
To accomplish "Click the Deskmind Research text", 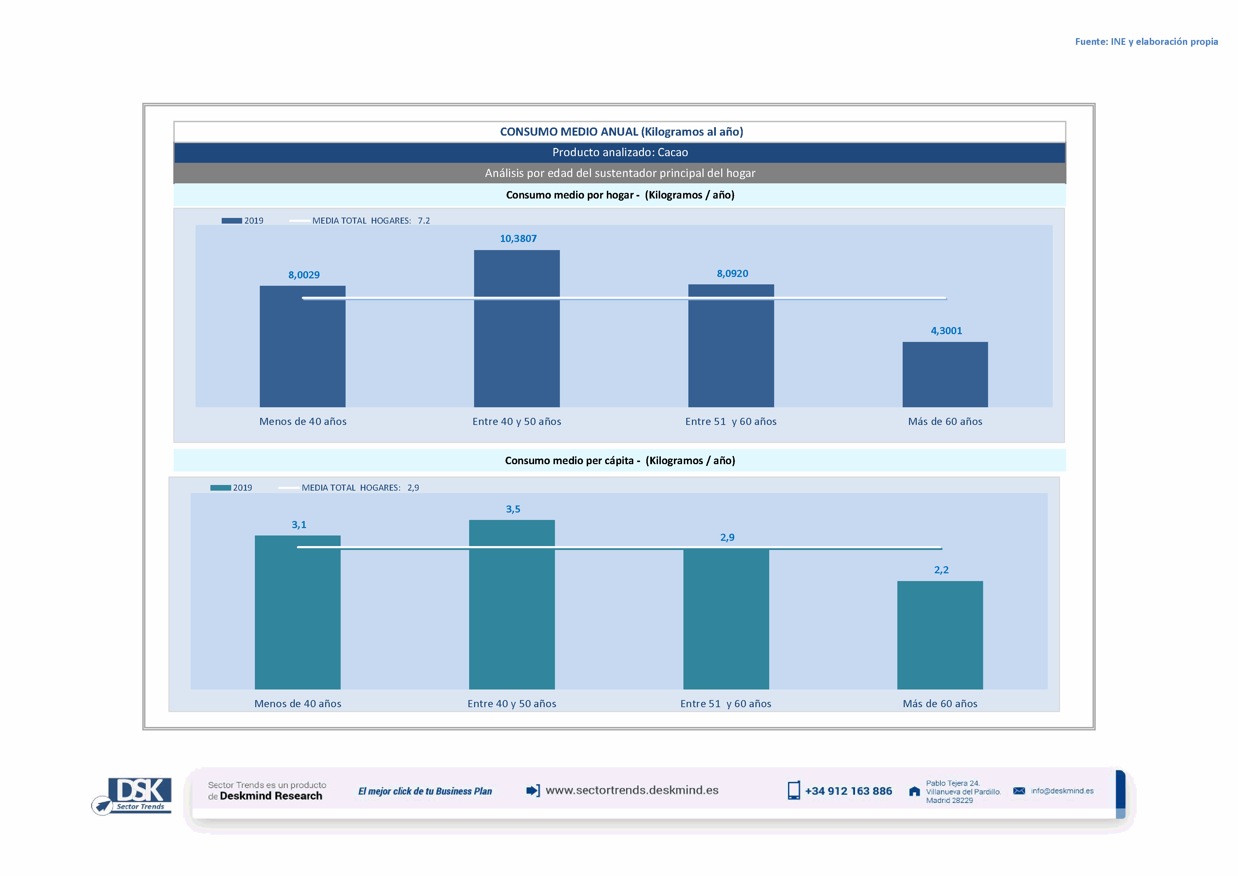I will (x=271, y=796).
